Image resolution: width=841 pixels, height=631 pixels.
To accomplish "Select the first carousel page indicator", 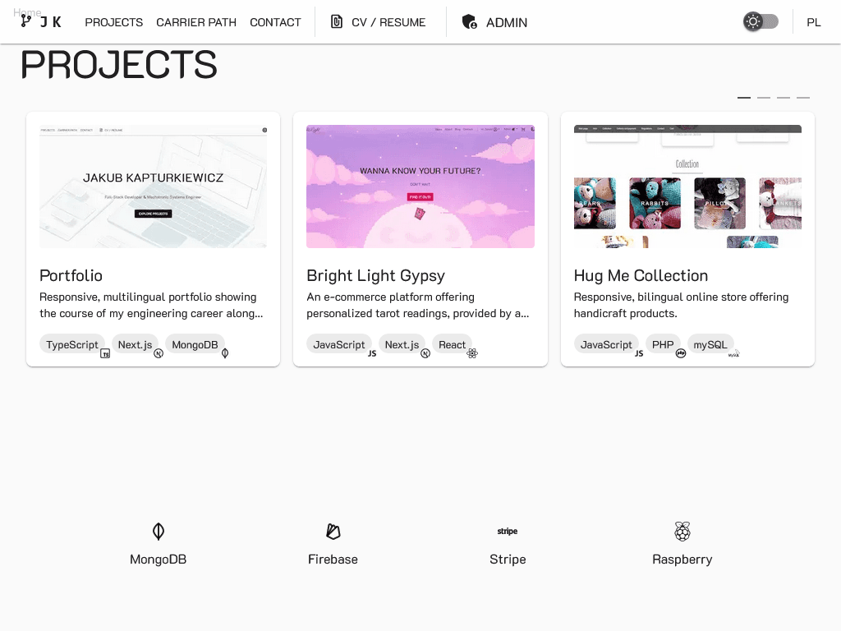I will coord(744,98).
